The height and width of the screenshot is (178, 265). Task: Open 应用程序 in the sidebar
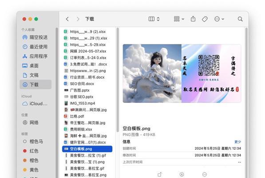click(36, 56)
